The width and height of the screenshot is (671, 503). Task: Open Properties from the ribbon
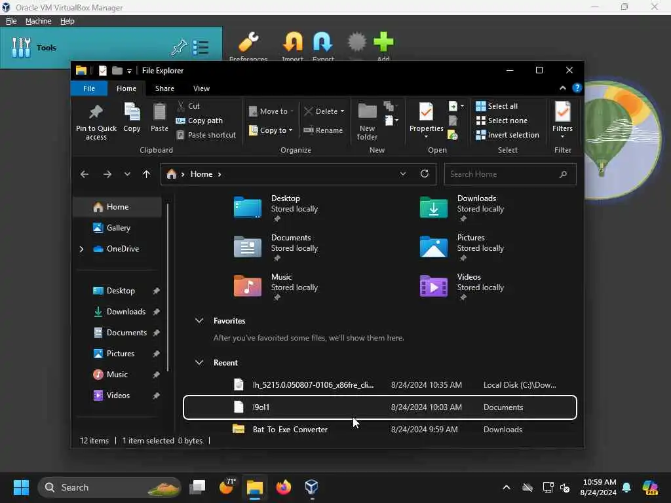coord(426,121)
